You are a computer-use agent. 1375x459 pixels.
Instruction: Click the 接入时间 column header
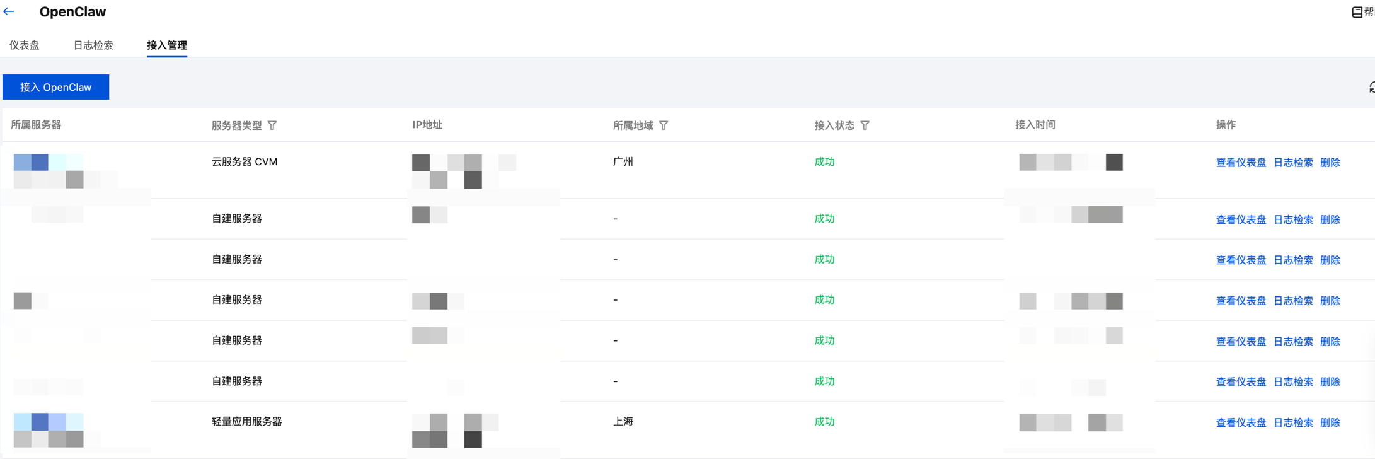1035,125
